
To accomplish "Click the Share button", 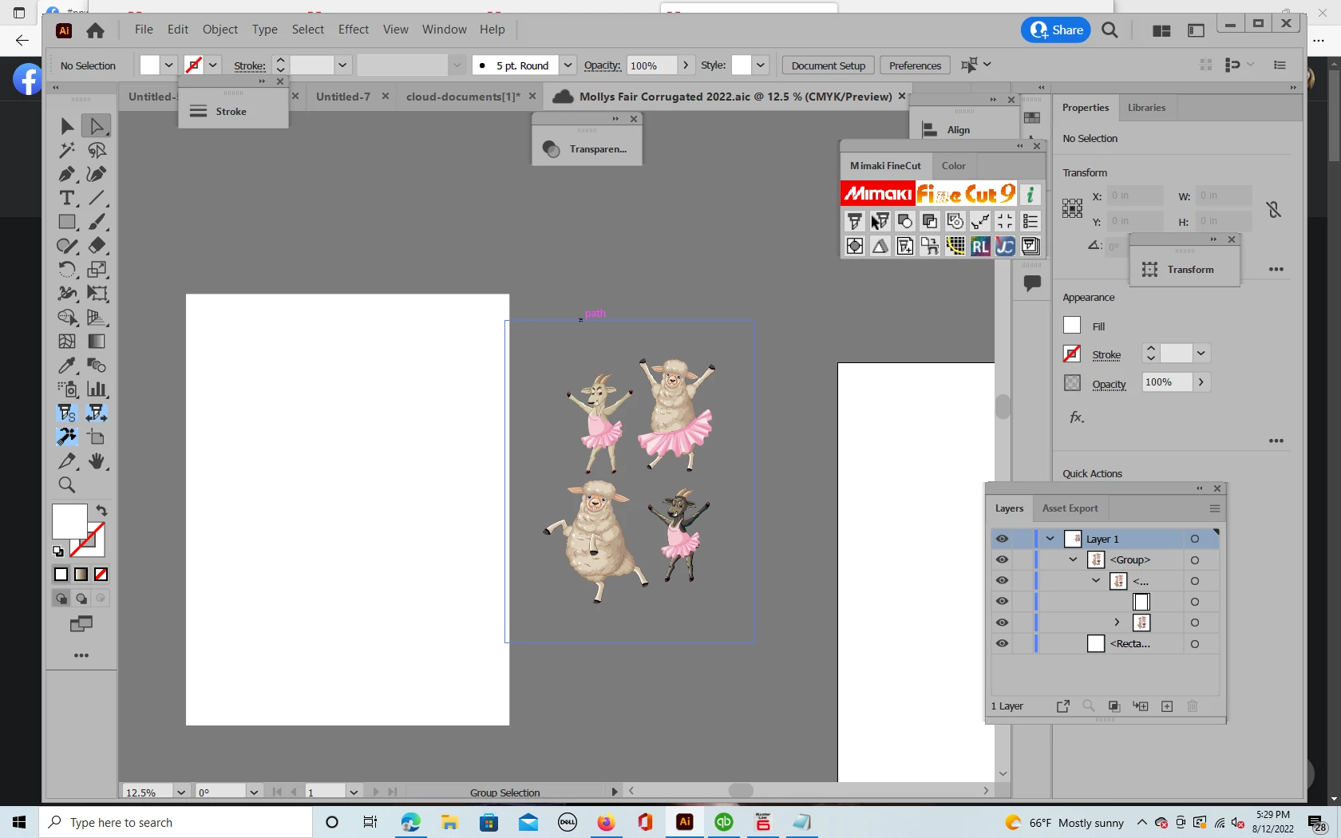I will click(x=1056, y=30).
